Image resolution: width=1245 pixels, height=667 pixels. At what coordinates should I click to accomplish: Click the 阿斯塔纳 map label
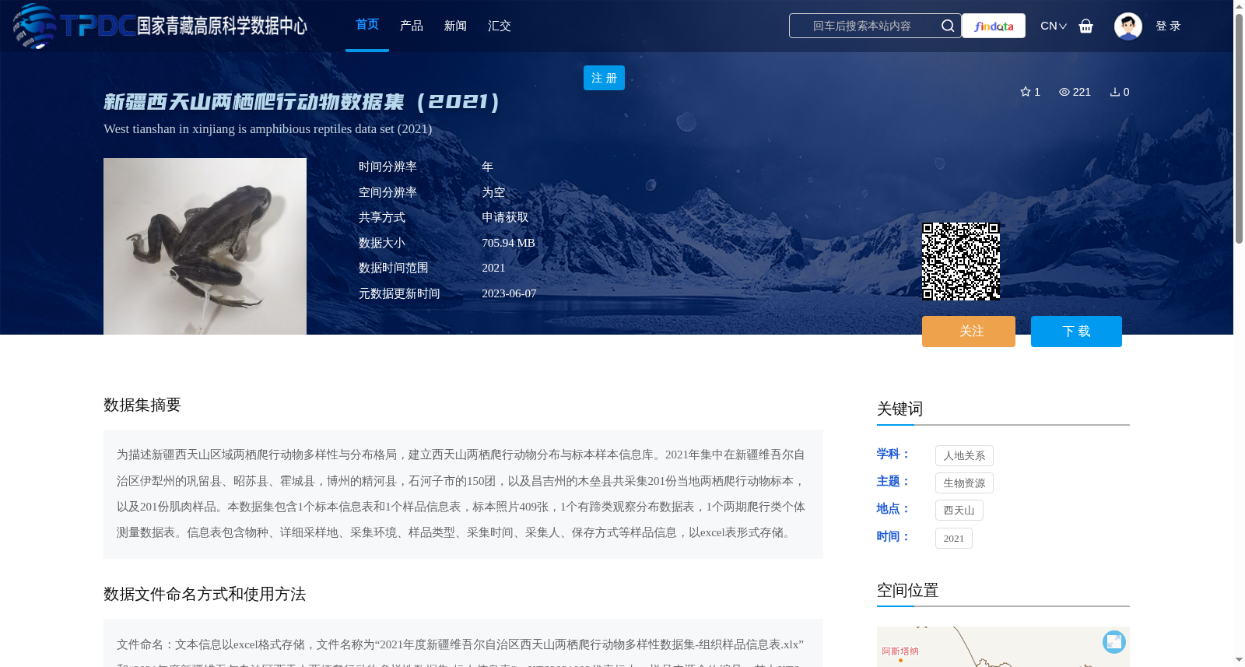coord(900,651)
